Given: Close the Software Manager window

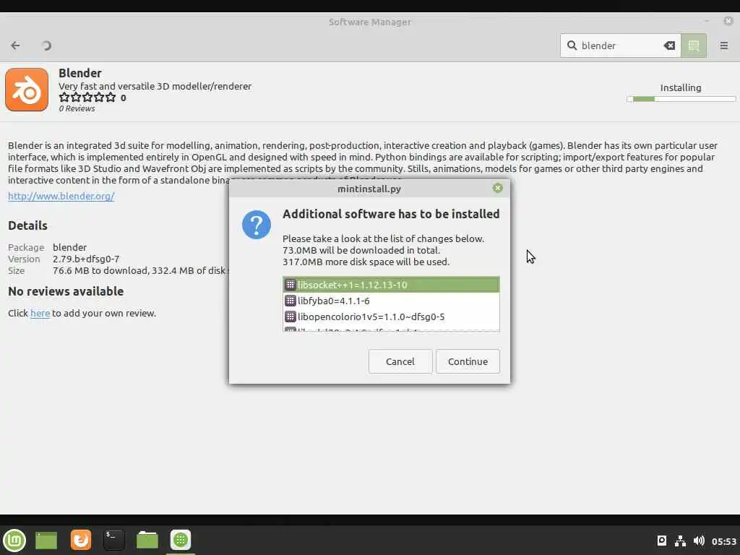Looking at the screenshot, I should pos(728,21).
